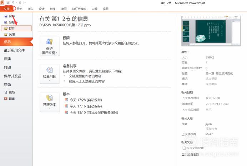Click the 选项 icon in sidebar

(x=6, y=92)
